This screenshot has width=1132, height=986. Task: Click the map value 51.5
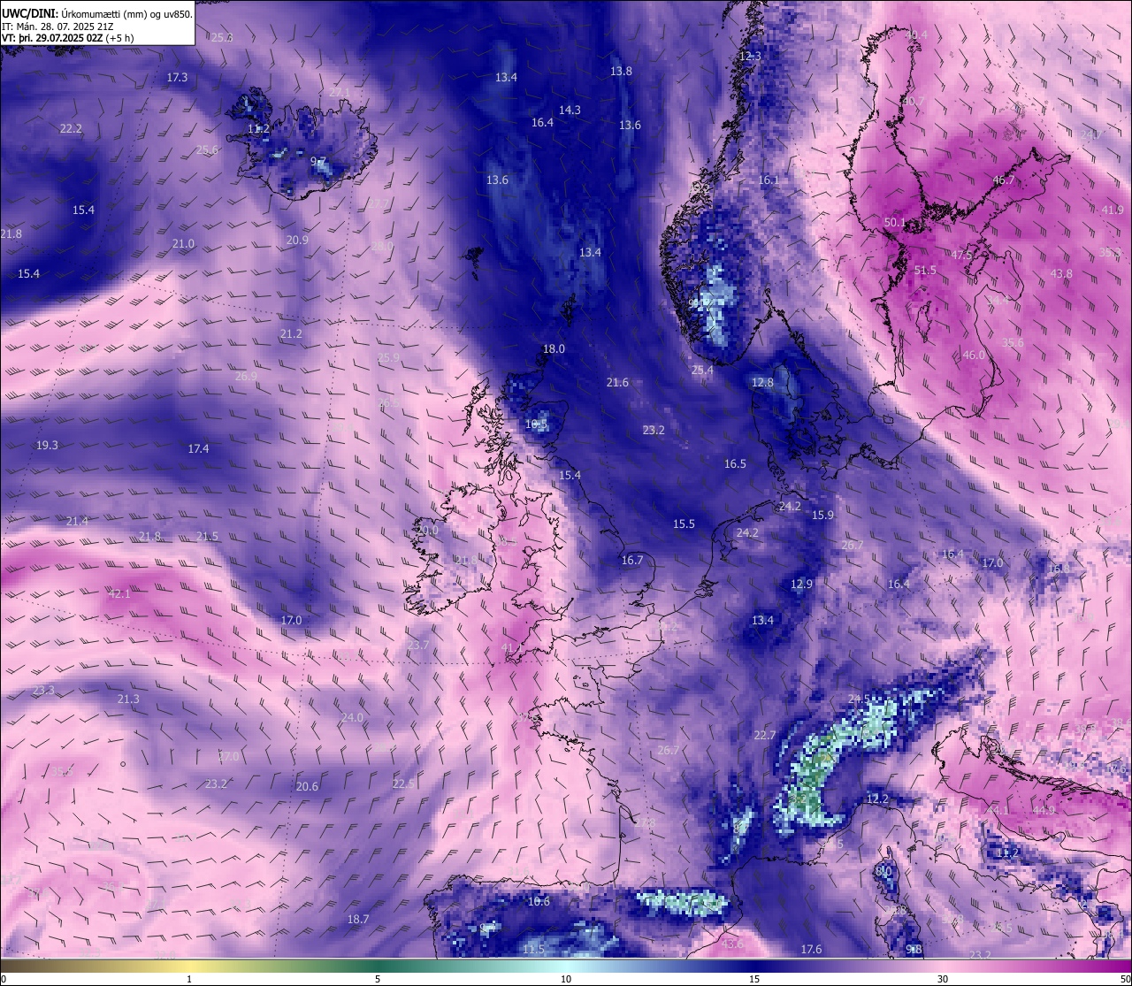point(925,271)
